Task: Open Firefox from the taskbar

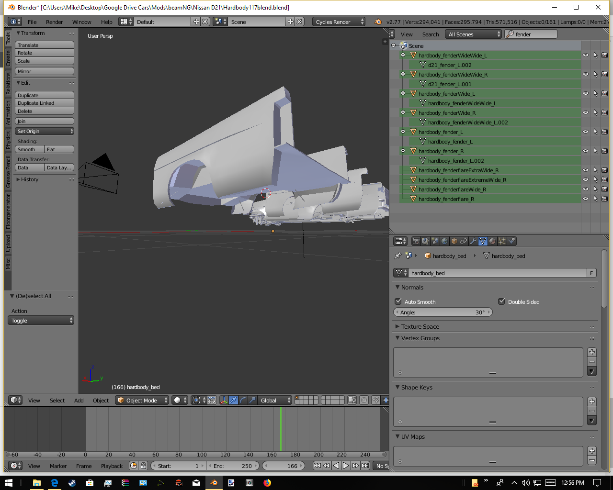Action: pos(267,483)
